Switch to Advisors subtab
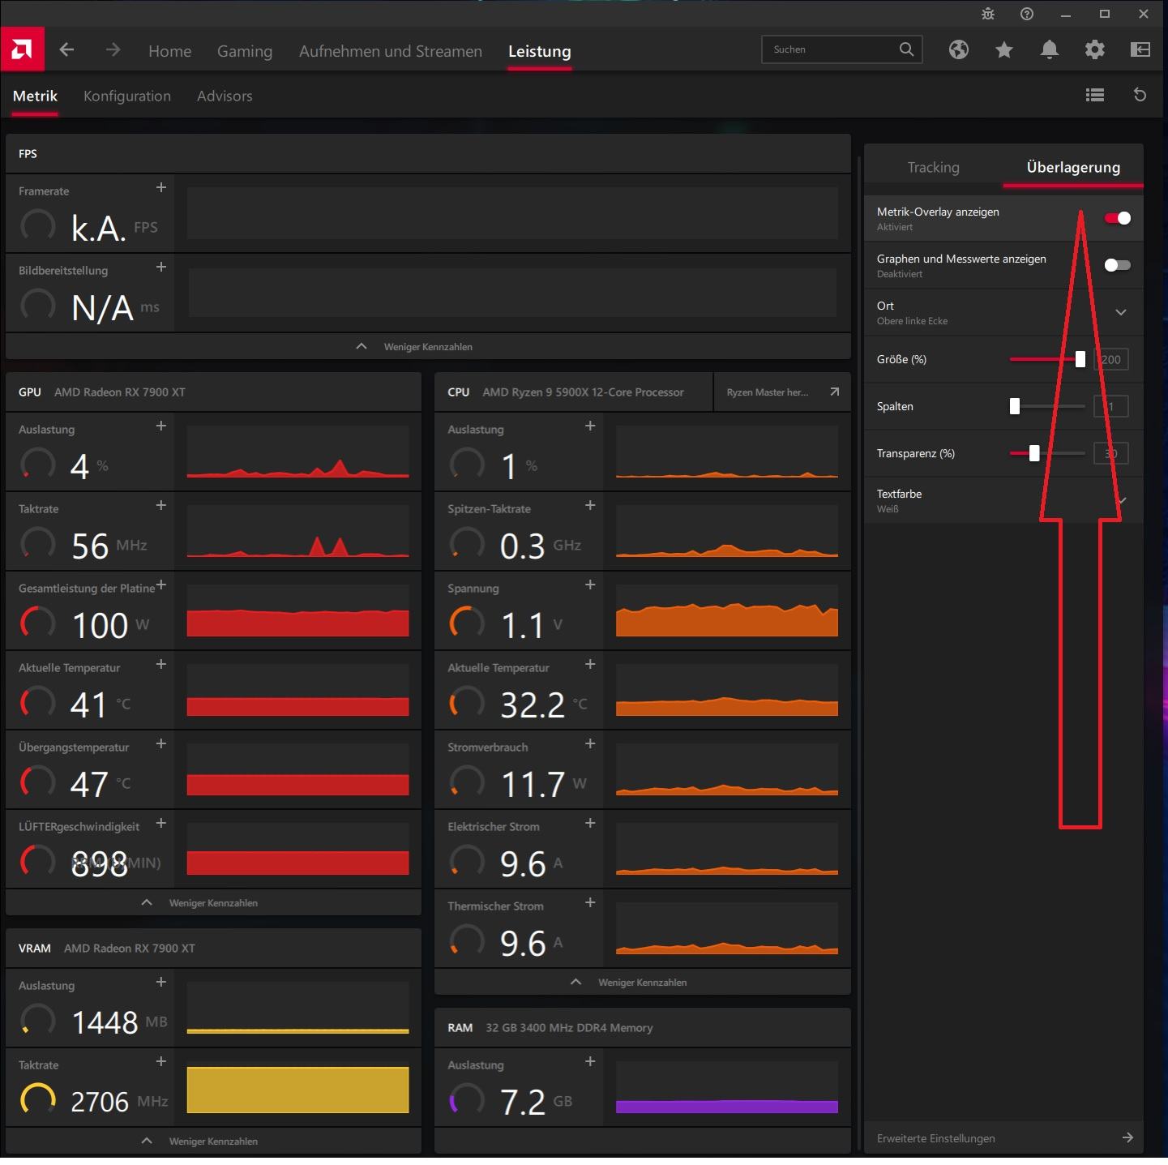This screenshot has width=1168, height=1165. [x=225, y=96]
